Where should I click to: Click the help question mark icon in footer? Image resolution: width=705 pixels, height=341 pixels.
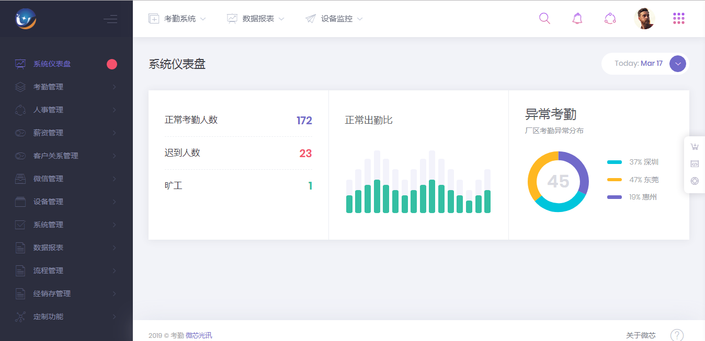click(677, 335)
